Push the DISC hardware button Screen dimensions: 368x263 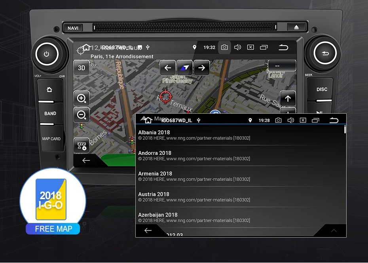coord(322,89)
